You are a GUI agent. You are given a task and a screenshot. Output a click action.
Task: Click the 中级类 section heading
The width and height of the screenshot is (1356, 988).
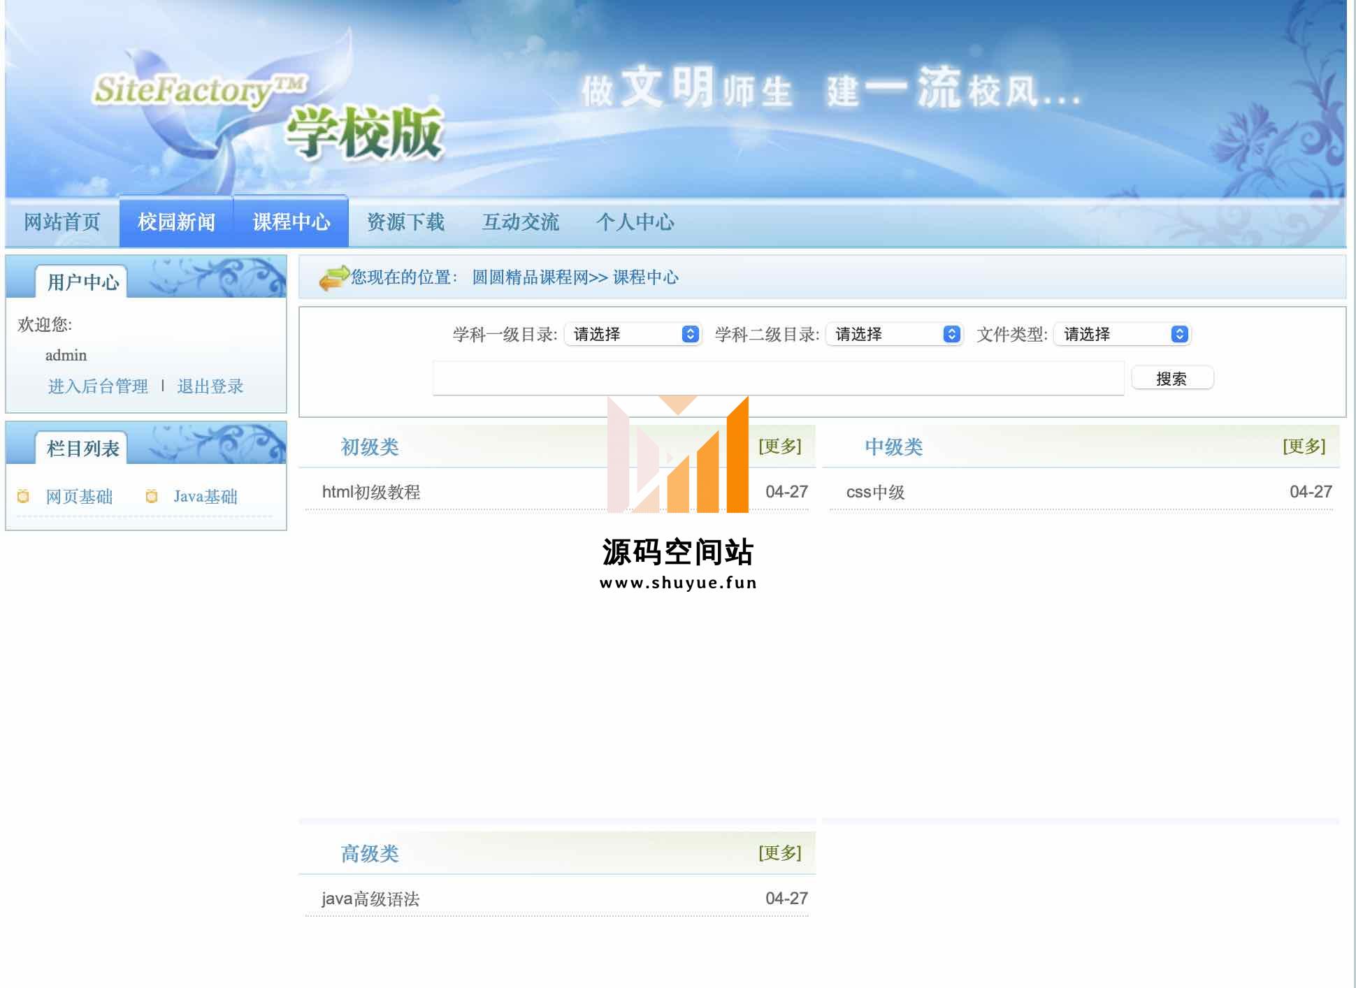[x=894, y=446]
